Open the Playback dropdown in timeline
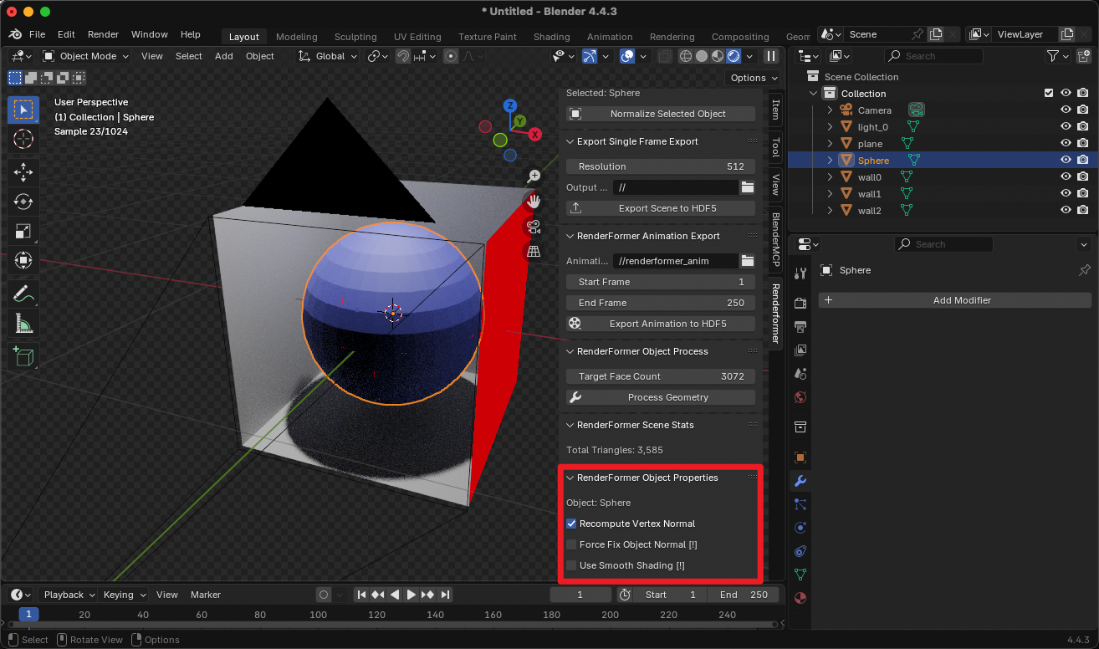1099x649 pixels. 69,595
